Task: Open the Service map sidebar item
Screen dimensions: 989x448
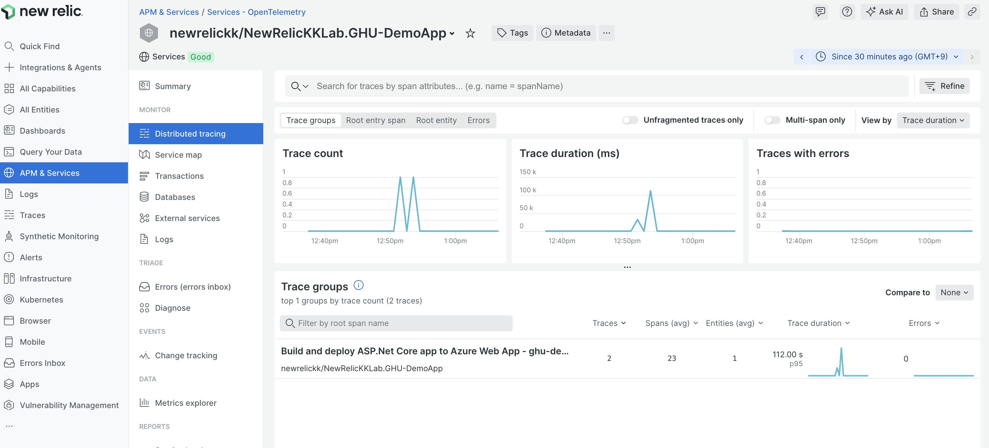Action: [178, 155]
